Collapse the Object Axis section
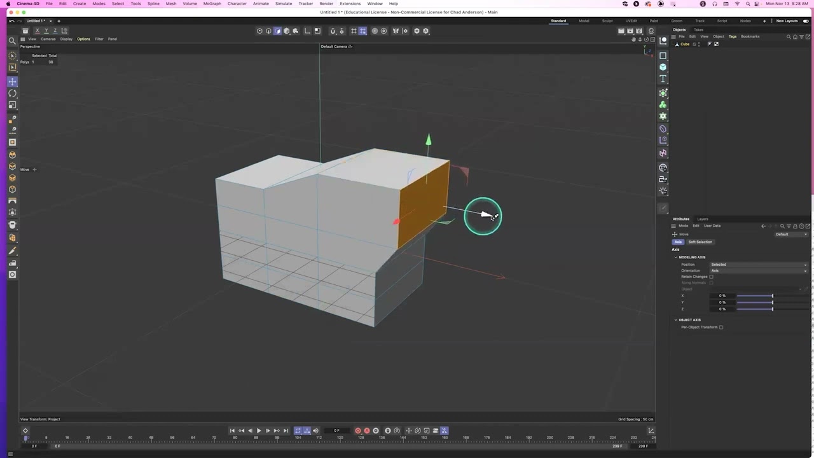The width and height of the screenshot is (814, 458). click(676, 320)
